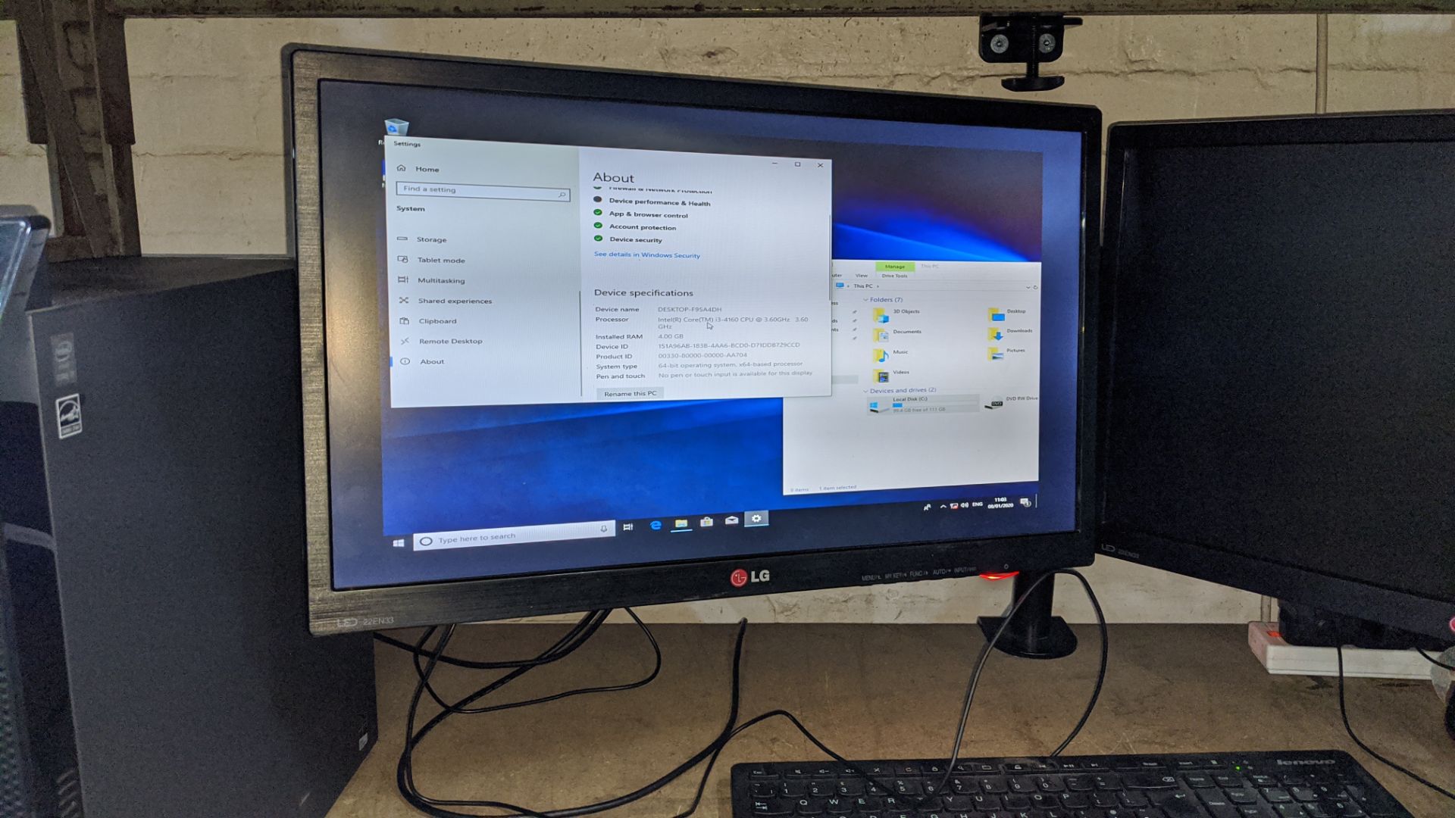Toggle Device security green status indicator
The image size is (1455, 818).
(x=599, y=239)
